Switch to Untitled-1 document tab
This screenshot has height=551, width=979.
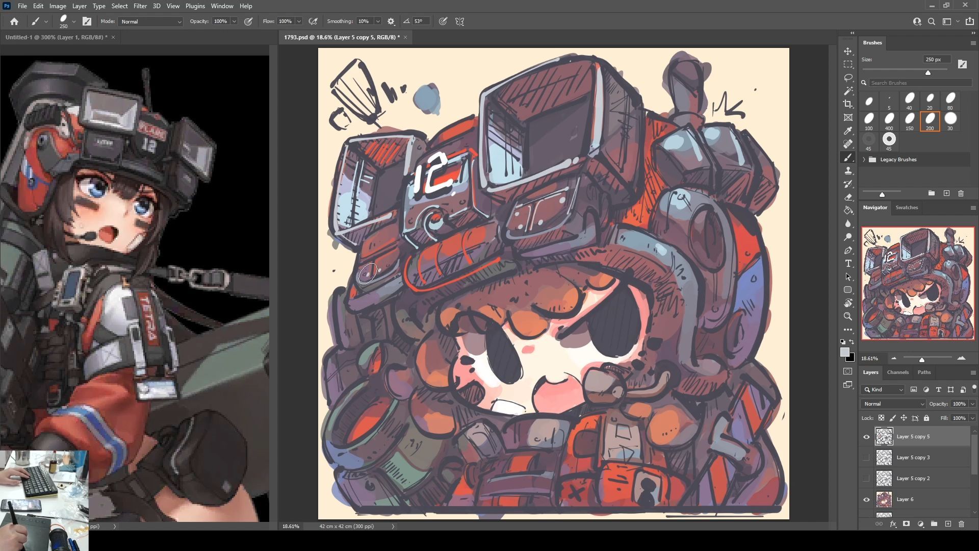pos(56,37)
